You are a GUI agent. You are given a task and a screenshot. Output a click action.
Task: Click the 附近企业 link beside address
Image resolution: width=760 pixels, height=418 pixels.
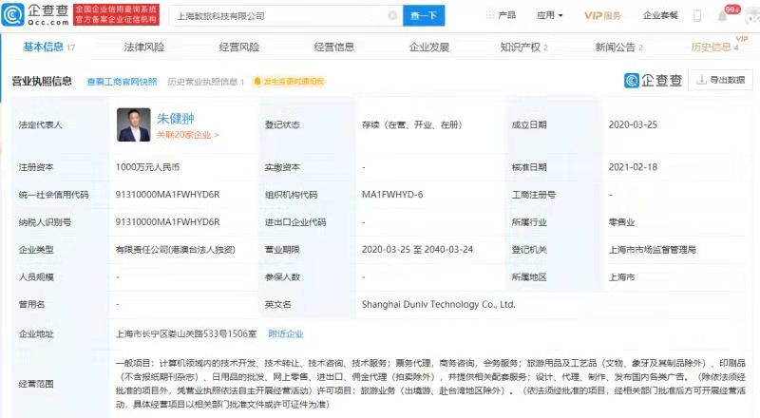pos(286,333)
